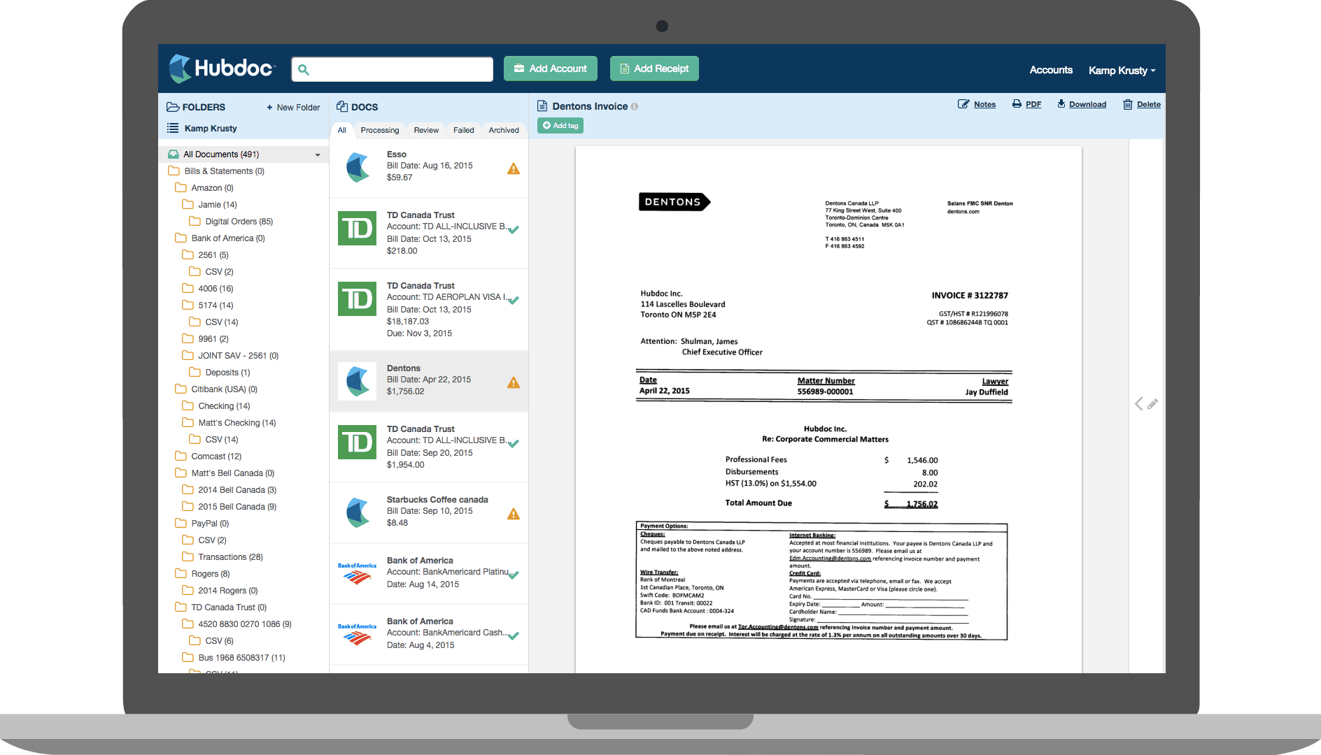The width and height of the screenshot is (1321, 755).
Task: Click the invoice document preview page
Action: (x=828, y=410)
